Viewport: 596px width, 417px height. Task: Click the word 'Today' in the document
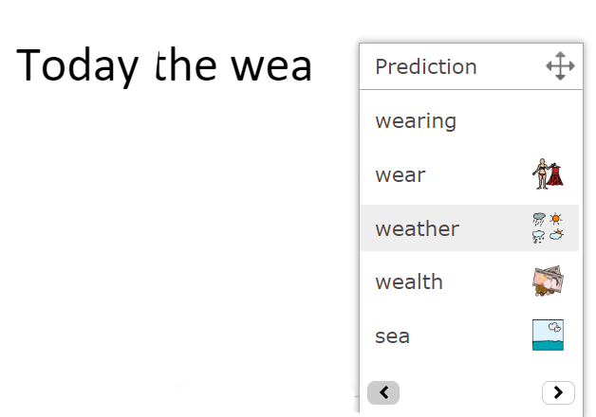(x=79, y=64)
